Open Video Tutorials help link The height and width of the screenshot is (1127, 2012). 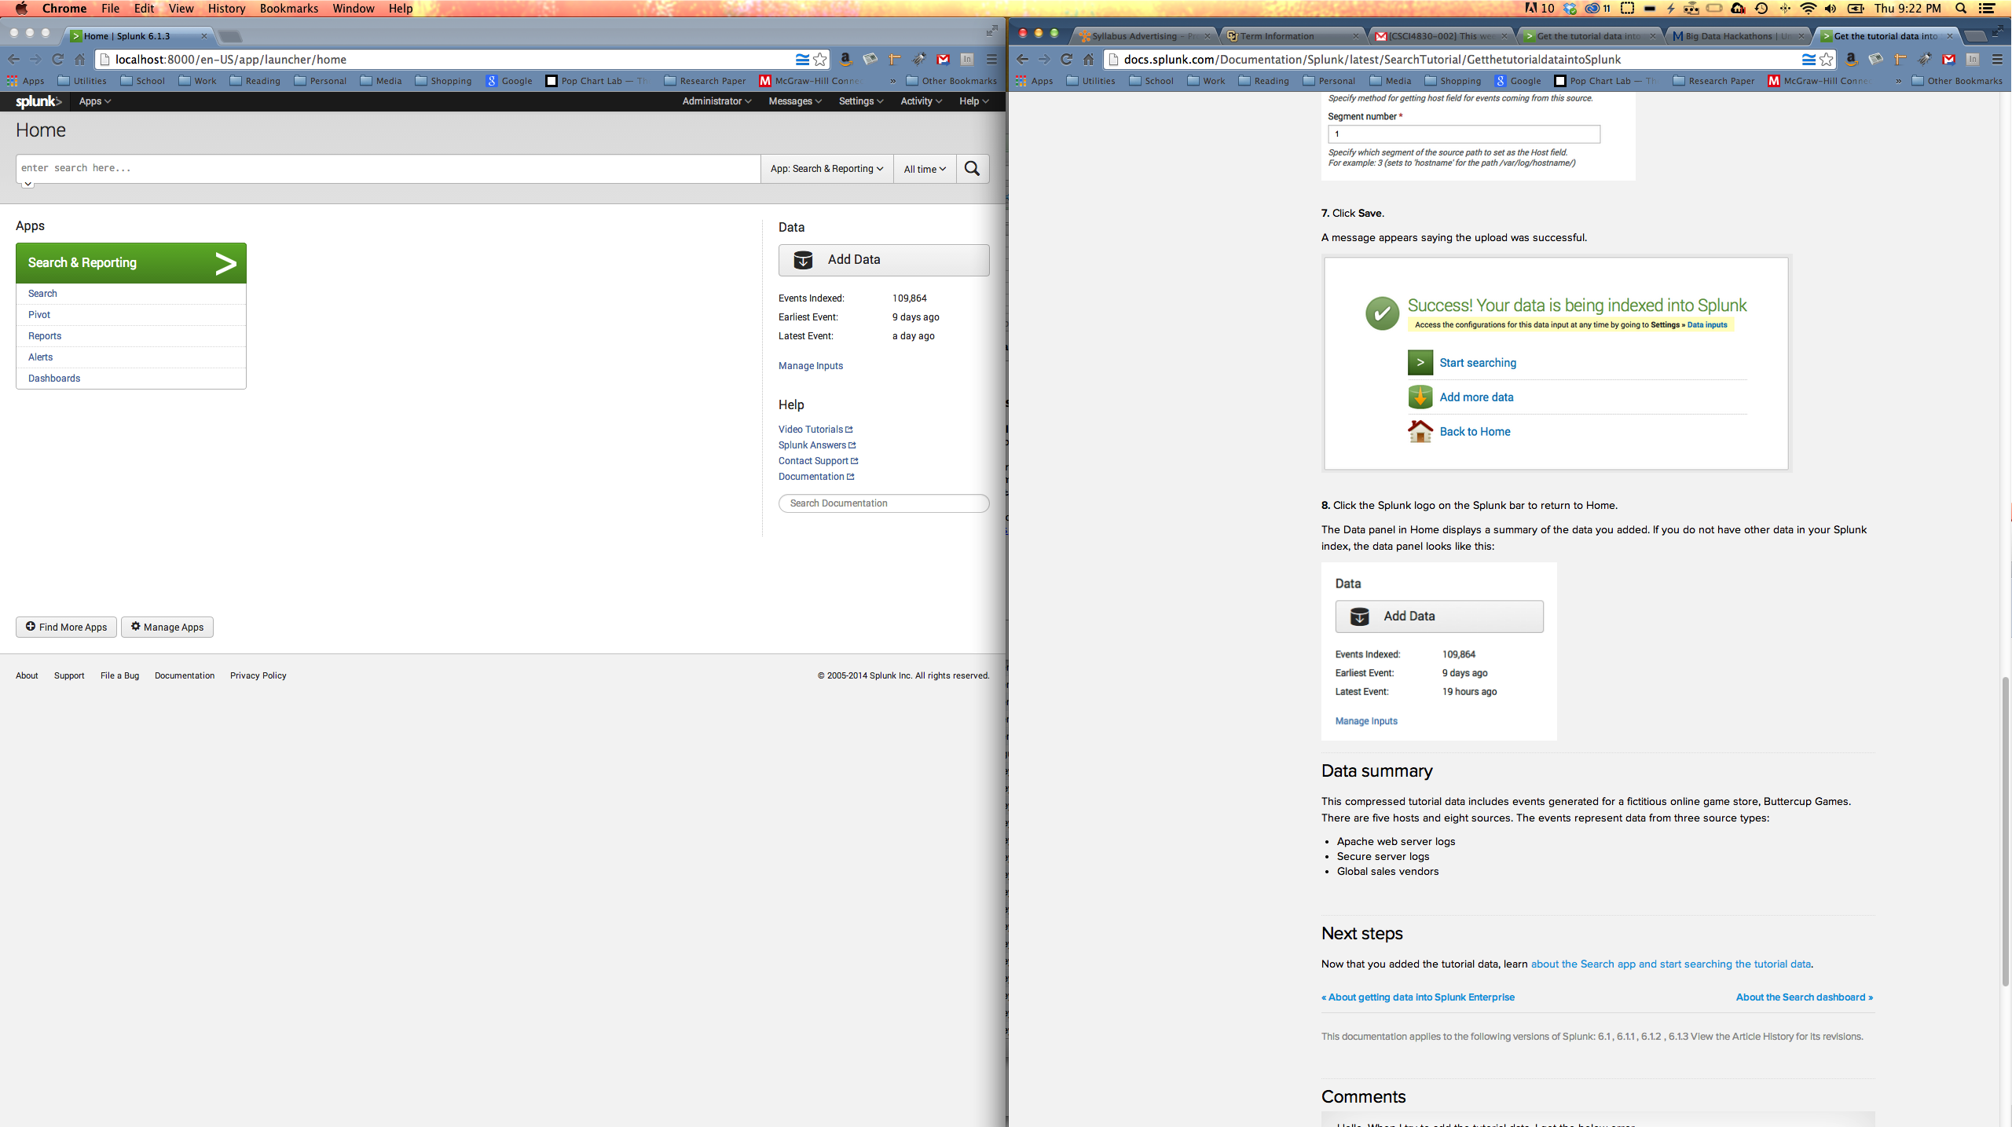815,430
